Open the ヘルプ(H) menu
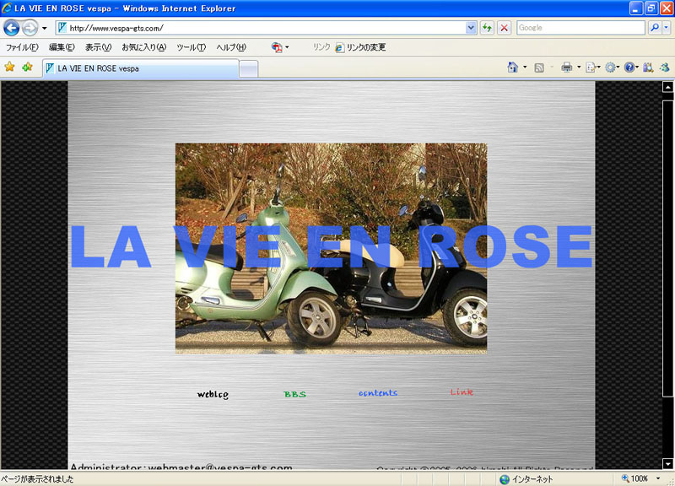This screenshot has height=486, width=675. coord(231,47)
